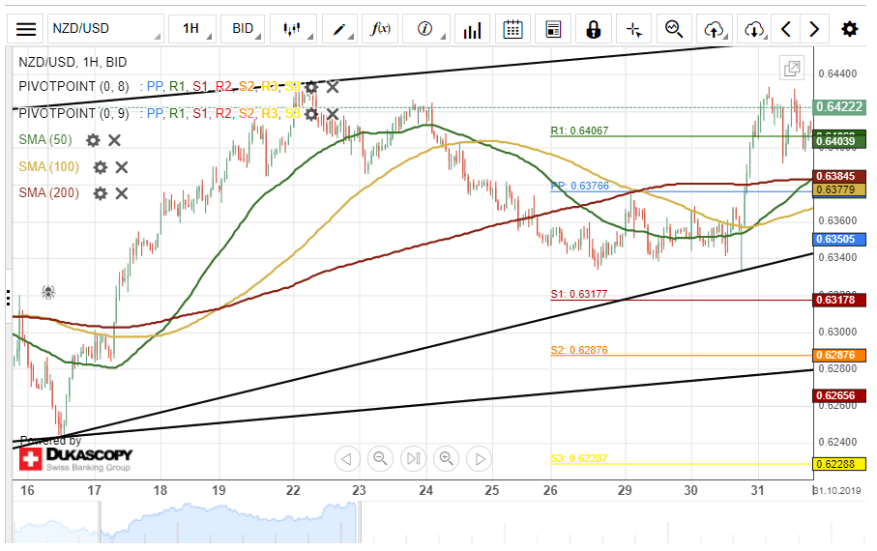This screenshot has width=877, height=551.
Task: Click the cloud download icon
Action: pyautogui.click(x=755, y=29)
